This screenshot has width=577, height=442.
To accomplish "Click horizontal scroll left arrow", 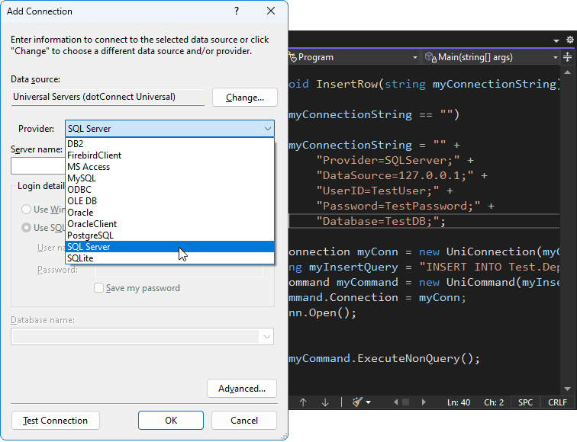I will (396, 402).
